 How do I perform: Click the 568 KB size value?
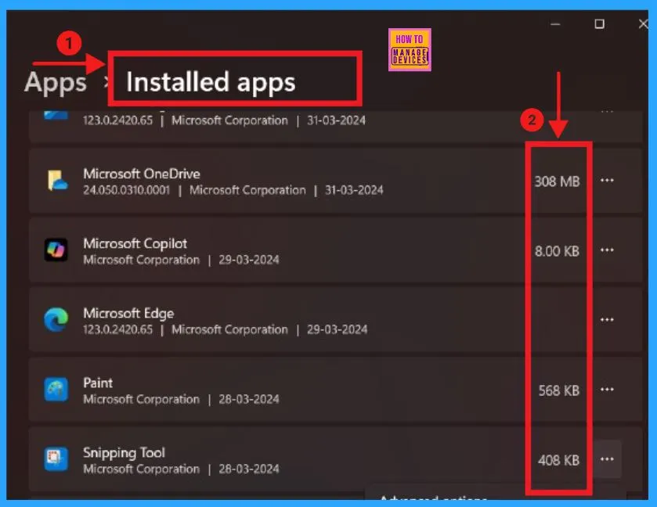pos(559,390)
